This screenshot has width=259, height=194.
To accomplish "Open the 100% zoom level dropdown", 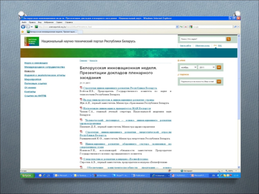I will click(236, 171).
